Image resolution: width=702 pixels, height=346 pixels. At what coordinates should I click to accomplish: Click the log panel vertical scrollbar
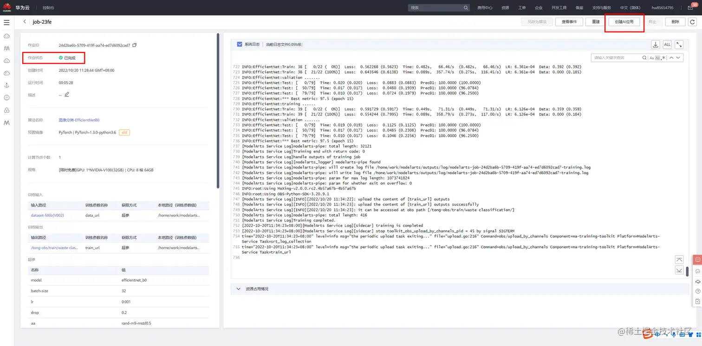tap(687, 271)
